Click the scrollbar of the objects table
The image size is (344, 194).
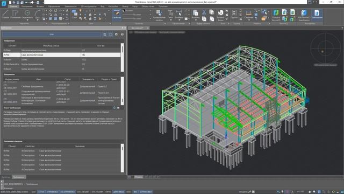[122, 57]
